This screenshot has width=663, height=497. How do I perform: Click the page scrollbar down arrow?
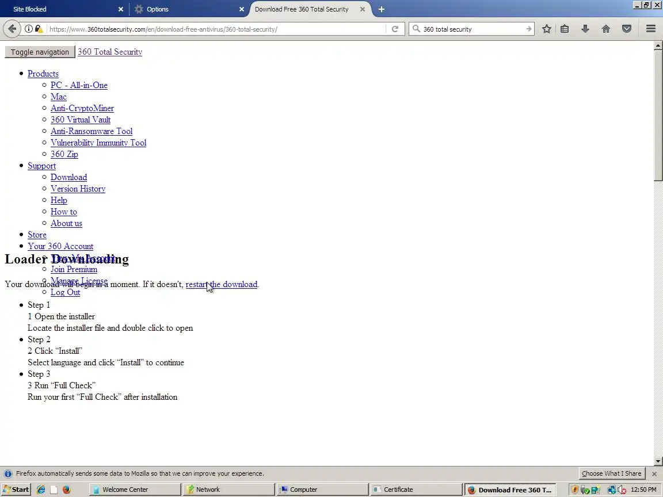coord(658,461)
